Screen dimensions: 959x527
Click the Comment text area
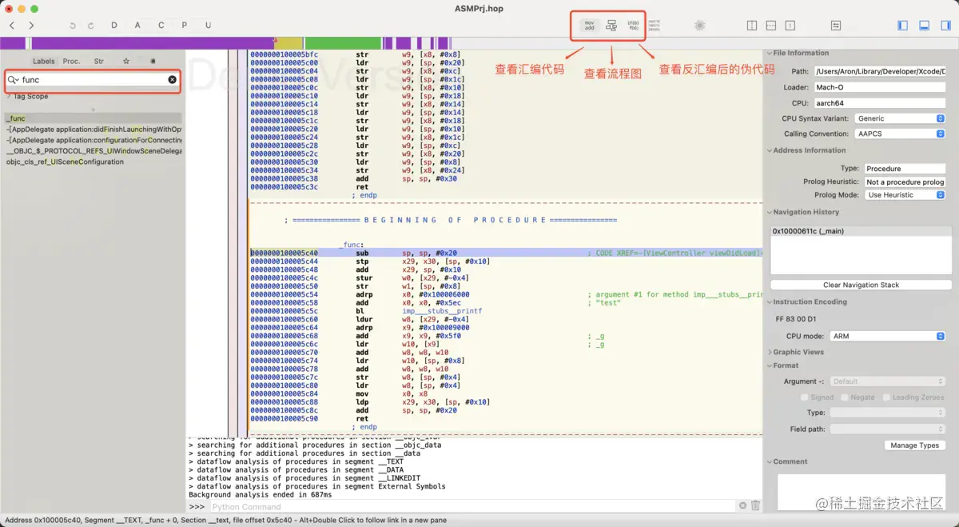pos(862,493)
